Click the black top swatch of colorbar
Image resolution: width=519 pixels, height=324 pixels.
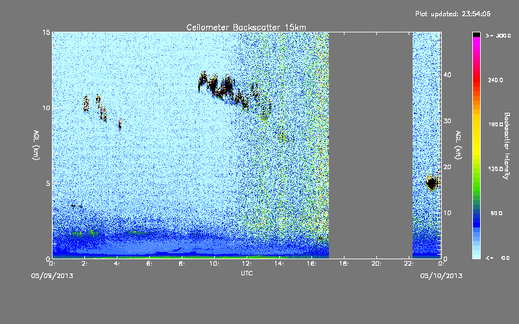pyautogui.click(x=476, y=34)
